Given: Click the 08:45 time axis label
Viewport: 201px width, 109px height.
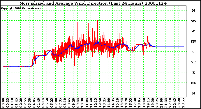Looking at the screenshot, I should [x=69, y=103].
